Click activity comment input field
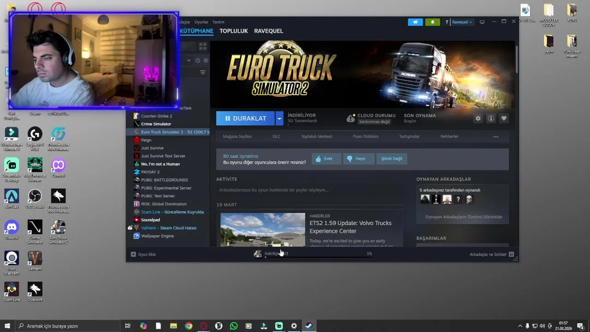This screenshot has width=590, height=332. pyautogui.click(x=309, y=190)
